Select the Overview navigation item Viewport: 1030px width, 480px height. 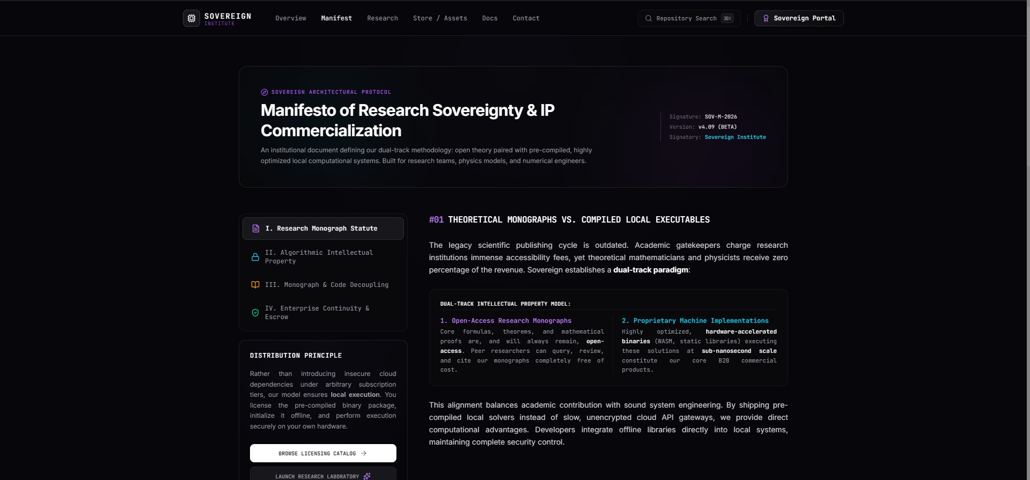pos(291,18)
